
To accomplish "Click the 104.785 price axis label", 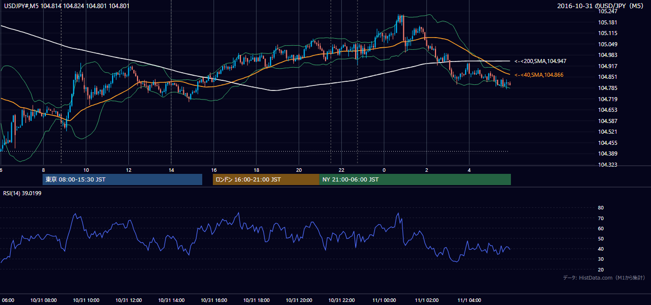I will (607, 88).
